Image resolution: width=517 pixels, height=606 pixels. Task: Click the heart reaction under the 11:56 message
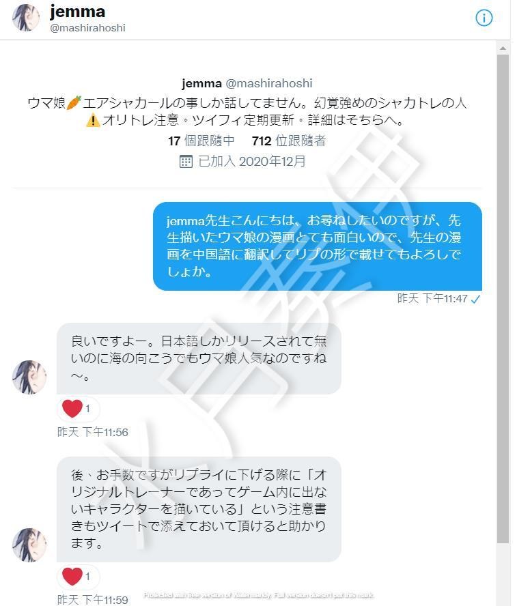[x=79, y=409]
